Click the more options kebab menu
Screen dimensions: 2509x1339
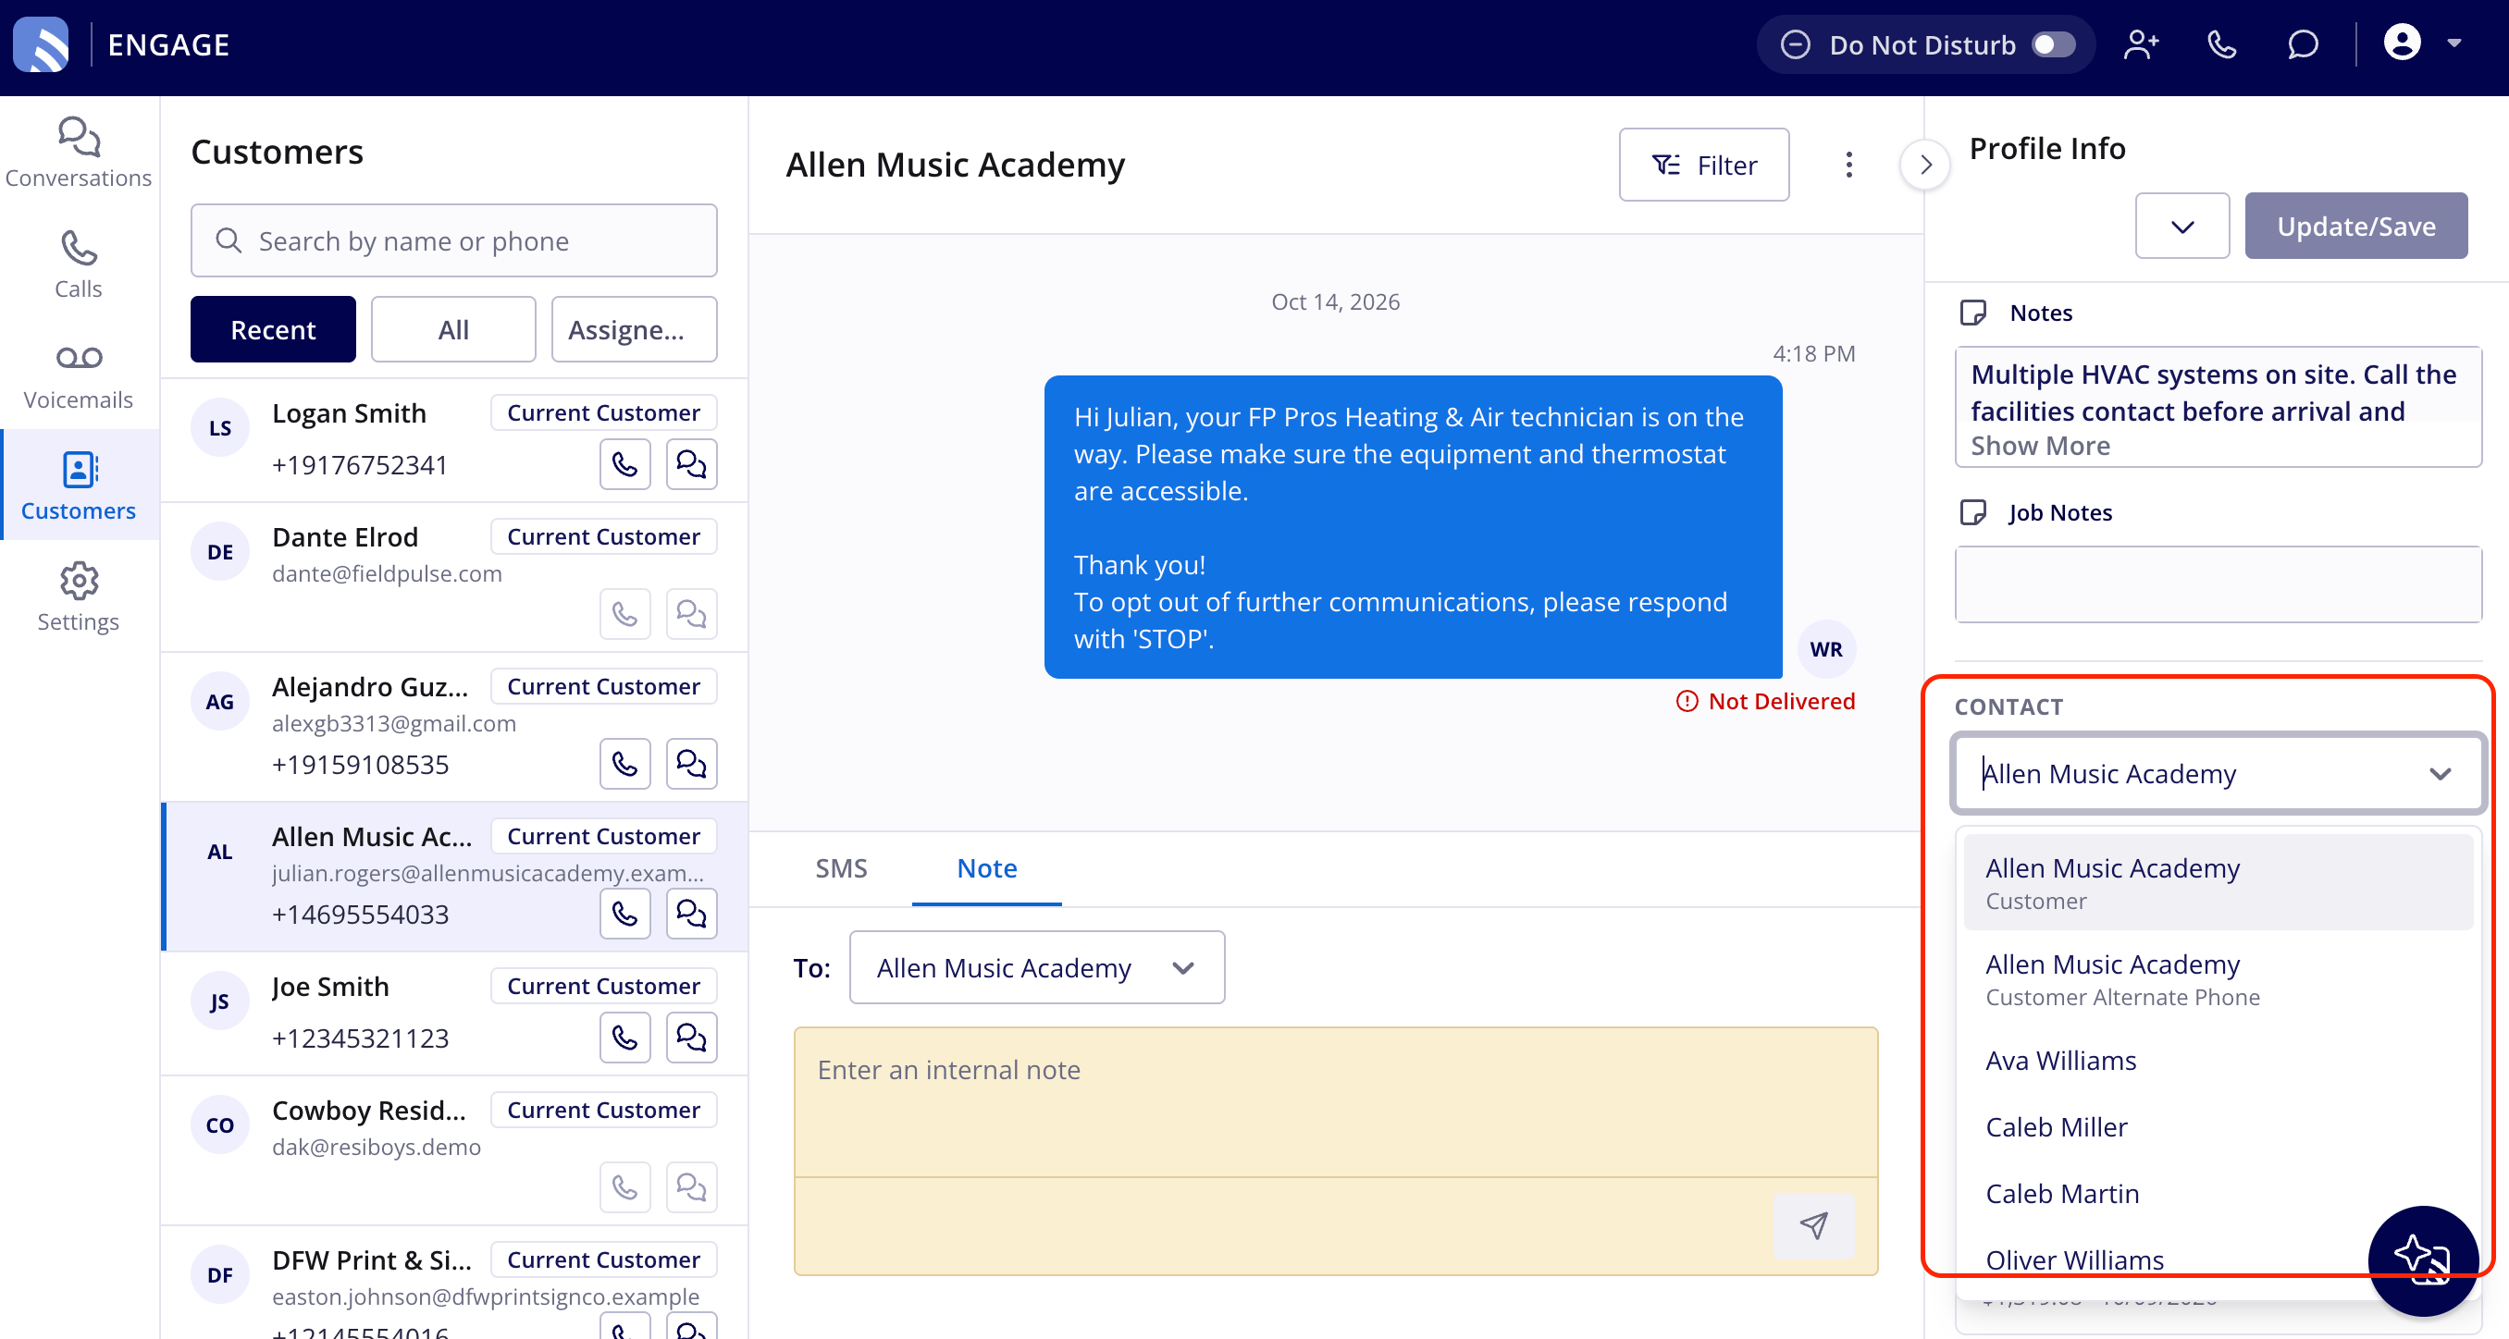click(x=1848, y=165)
